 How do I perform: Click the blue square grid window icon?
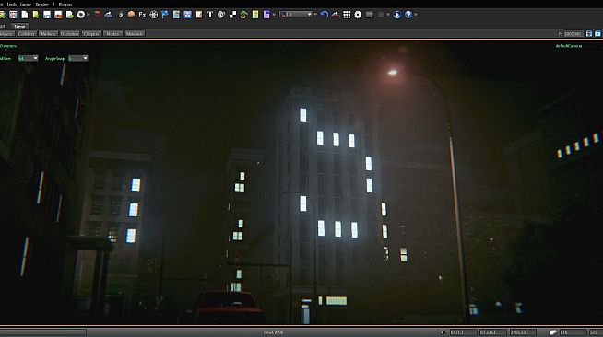coord(187,15)
